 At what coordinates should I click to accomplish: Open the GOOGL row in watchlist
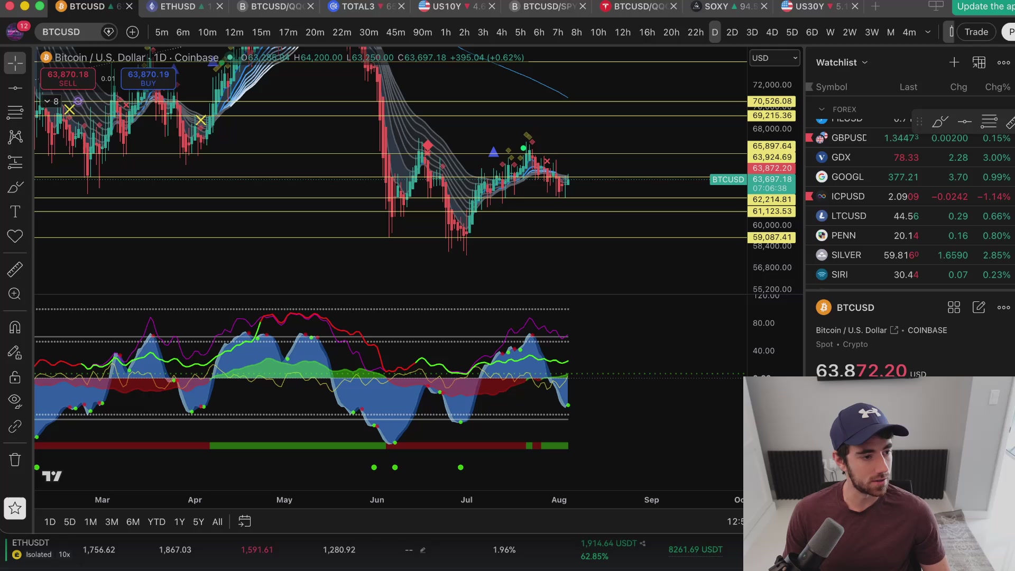click(910, 177)
